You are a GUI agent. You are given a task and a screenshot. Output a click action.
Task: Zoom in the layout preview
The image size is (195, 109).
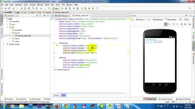point(174,24)
